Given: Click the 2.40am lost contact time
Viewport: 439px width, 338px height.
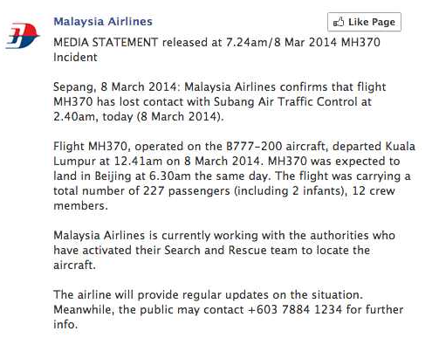Looking at the screenshot, I should click(x=75, y=117).
